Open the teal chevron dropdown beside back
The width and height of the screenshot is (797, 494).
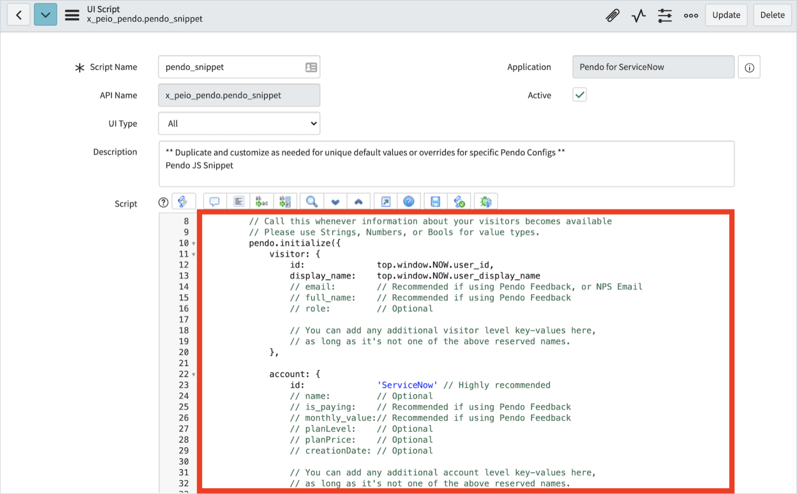45,15
